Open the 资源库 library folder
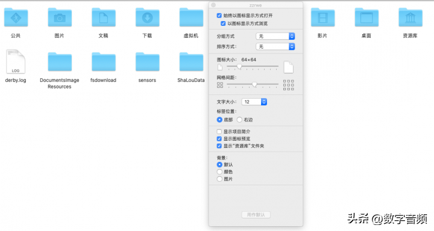Screen dimensions: 434x231 coord(410,17)
